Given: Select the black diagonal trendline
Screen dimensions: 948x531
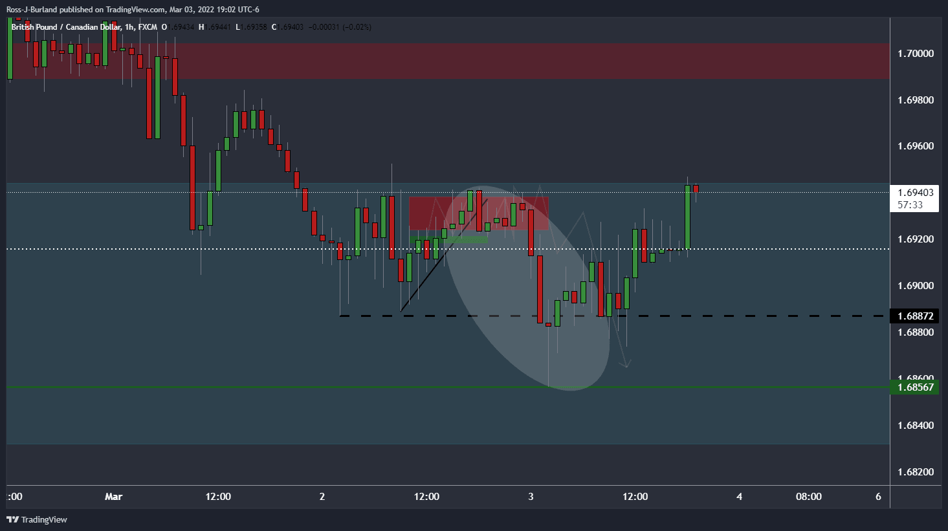Looking at the screenshot, I should pyautogui.click(x=444, y=254).
